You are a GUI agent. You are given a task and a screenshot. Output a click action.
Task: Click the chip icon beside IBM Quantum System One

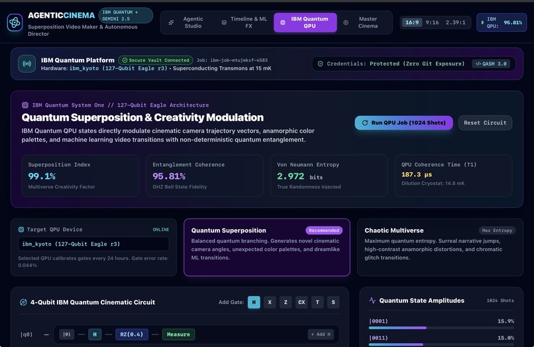pyautogui.click(x=25, y=105)
